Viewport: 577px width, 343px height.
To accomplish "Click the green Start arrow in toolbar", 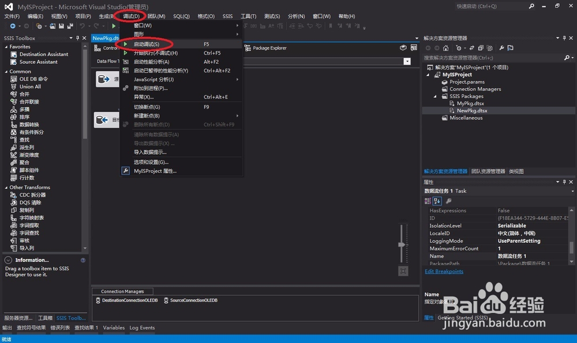I will pos(114,26).
